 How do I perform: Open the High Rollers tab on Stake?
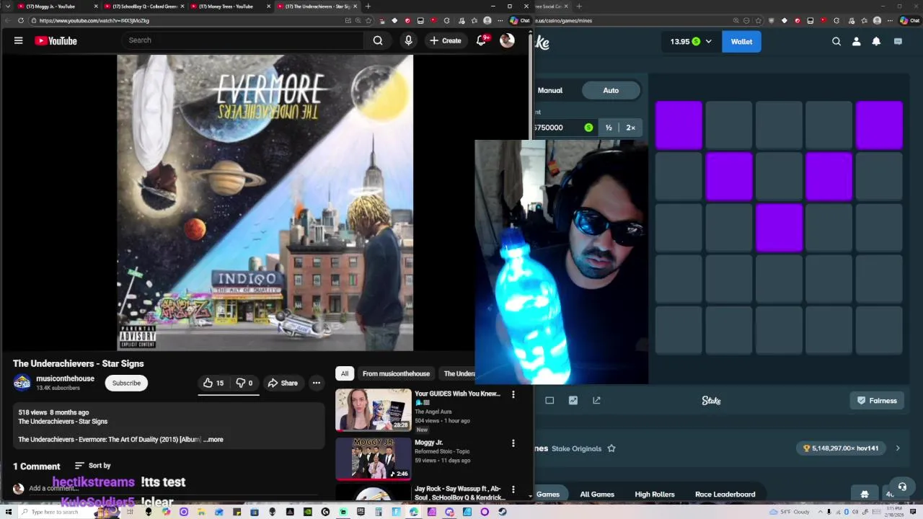(655, 494)
